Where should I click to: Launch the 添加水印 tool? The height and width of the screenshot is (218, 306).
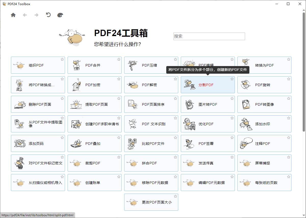[x=264, y=124]
